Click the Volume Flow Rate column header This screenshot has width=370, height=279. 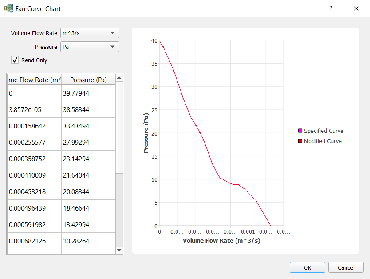pos(34,80)
